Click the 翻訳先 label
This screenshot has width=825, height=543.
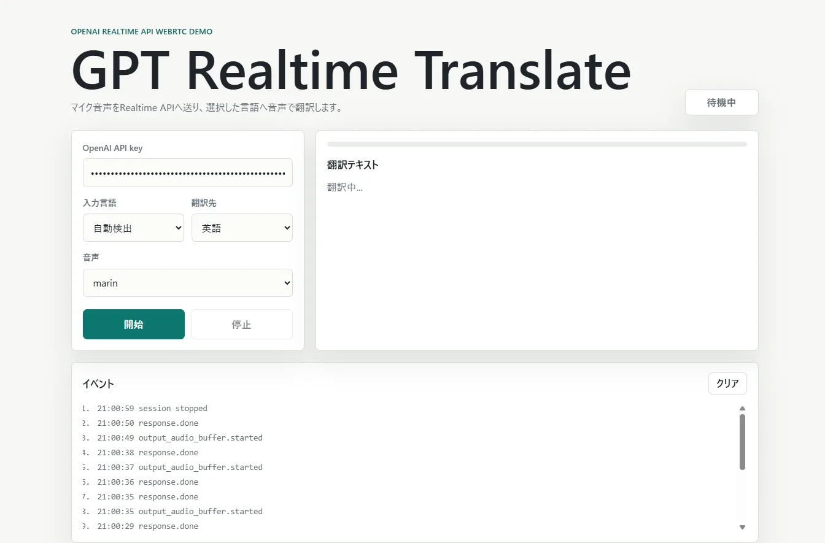click(x=204, y=203)
